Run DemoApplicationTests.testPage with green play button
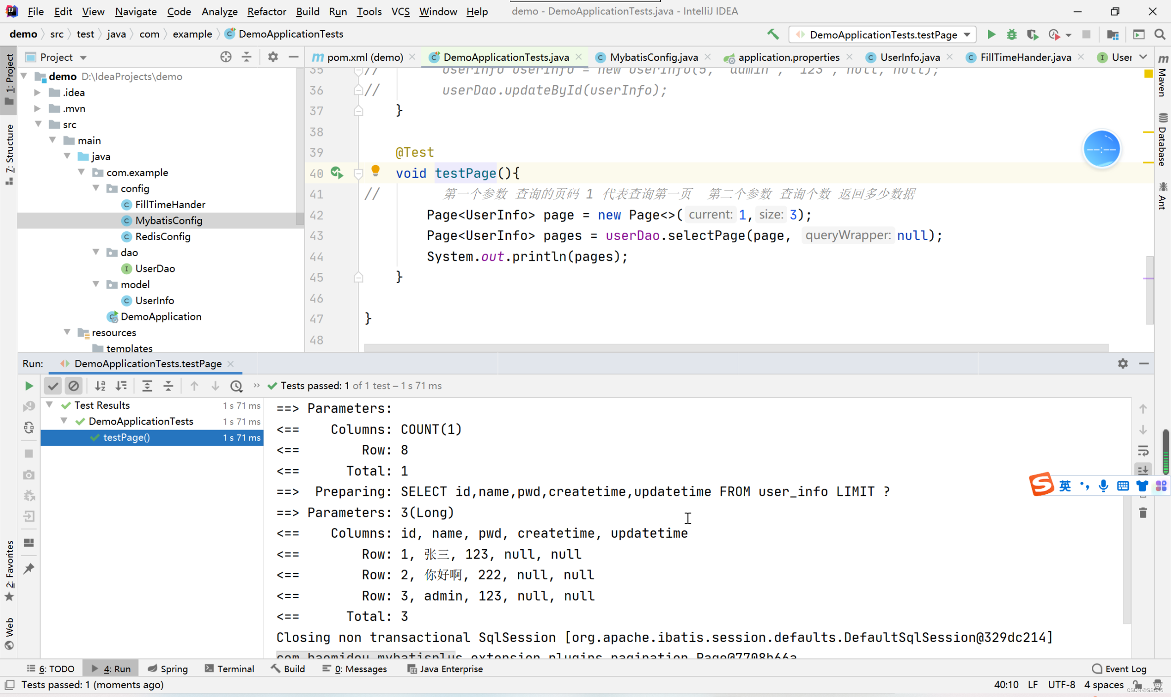The image size is (1171, 697). pyautogui.click(x=991, y=34)
